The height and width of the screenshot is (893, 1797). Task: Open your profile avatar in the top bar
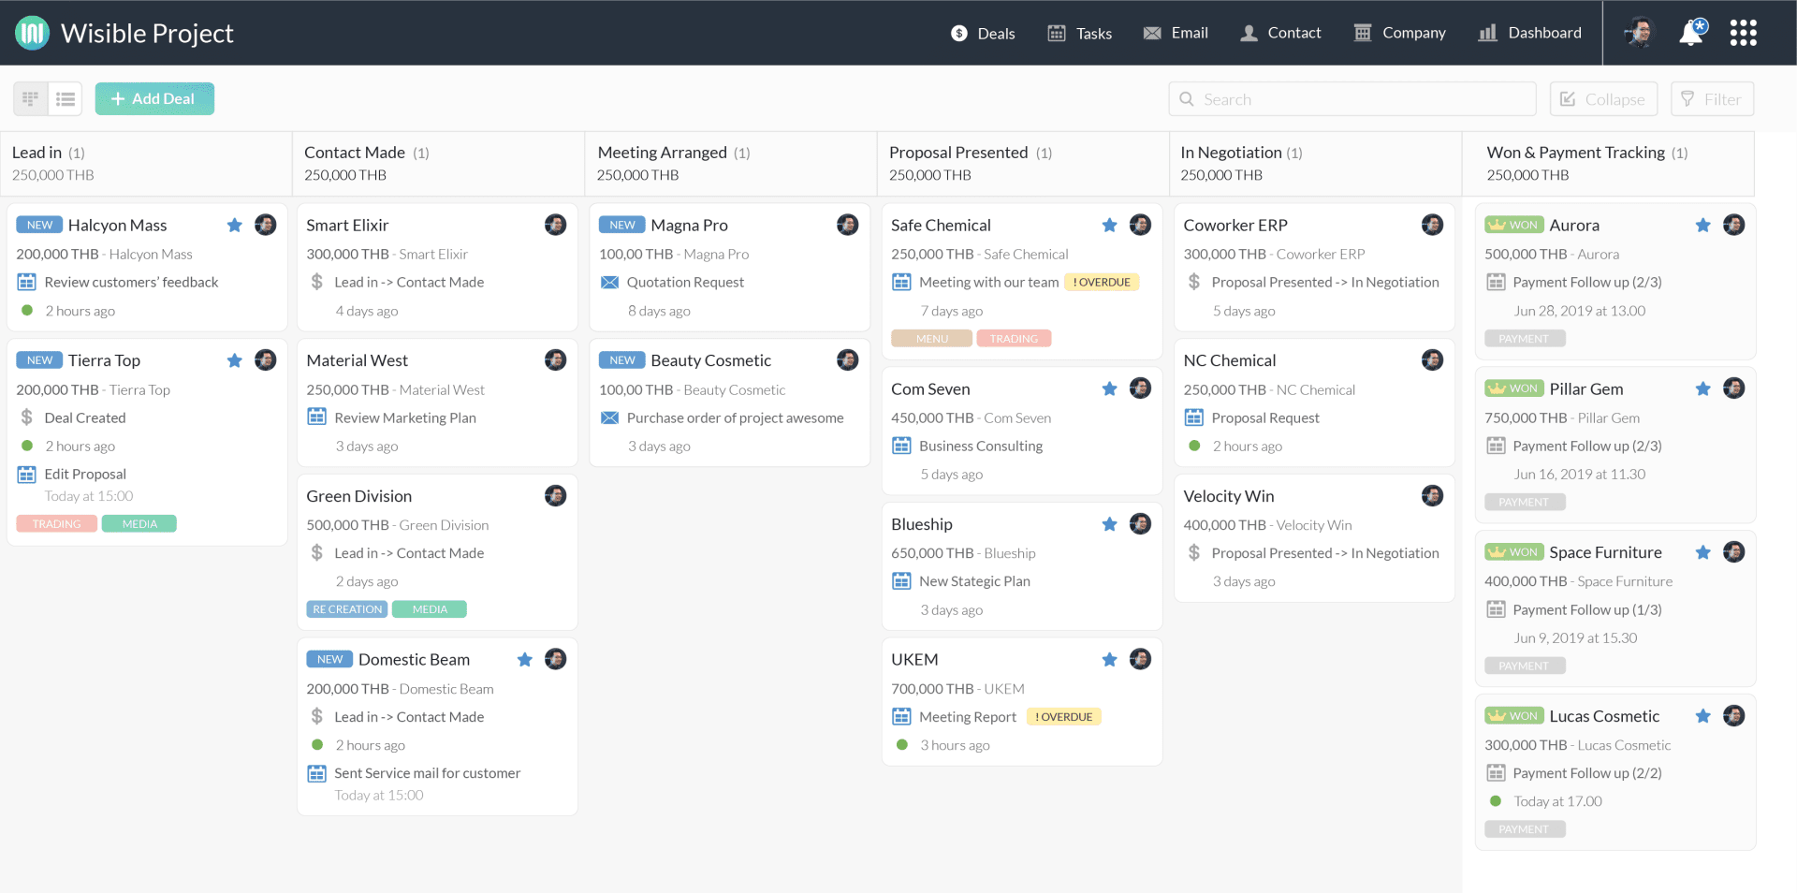(x=1639, y=32)
